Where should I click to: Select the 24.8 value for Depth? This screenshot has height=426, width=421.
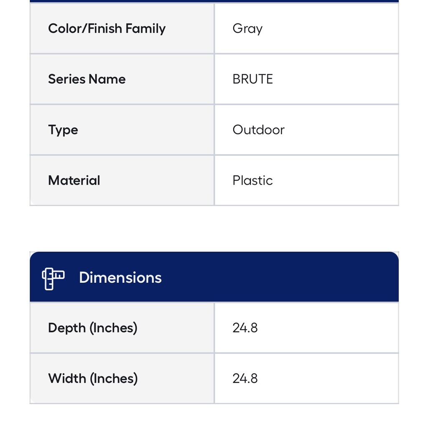(245, 328)
